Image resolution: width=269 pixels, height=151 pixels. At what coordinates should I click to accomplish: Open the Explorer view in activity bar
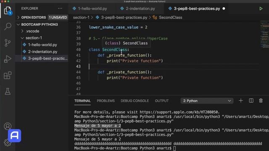[x=8, y=10]
